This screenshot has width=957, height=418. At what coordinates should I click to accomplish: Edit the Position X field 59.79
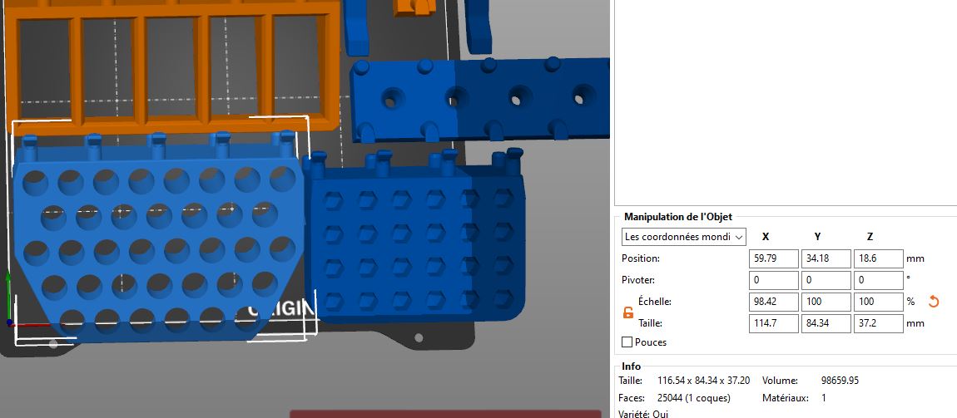tap(773, 258)
